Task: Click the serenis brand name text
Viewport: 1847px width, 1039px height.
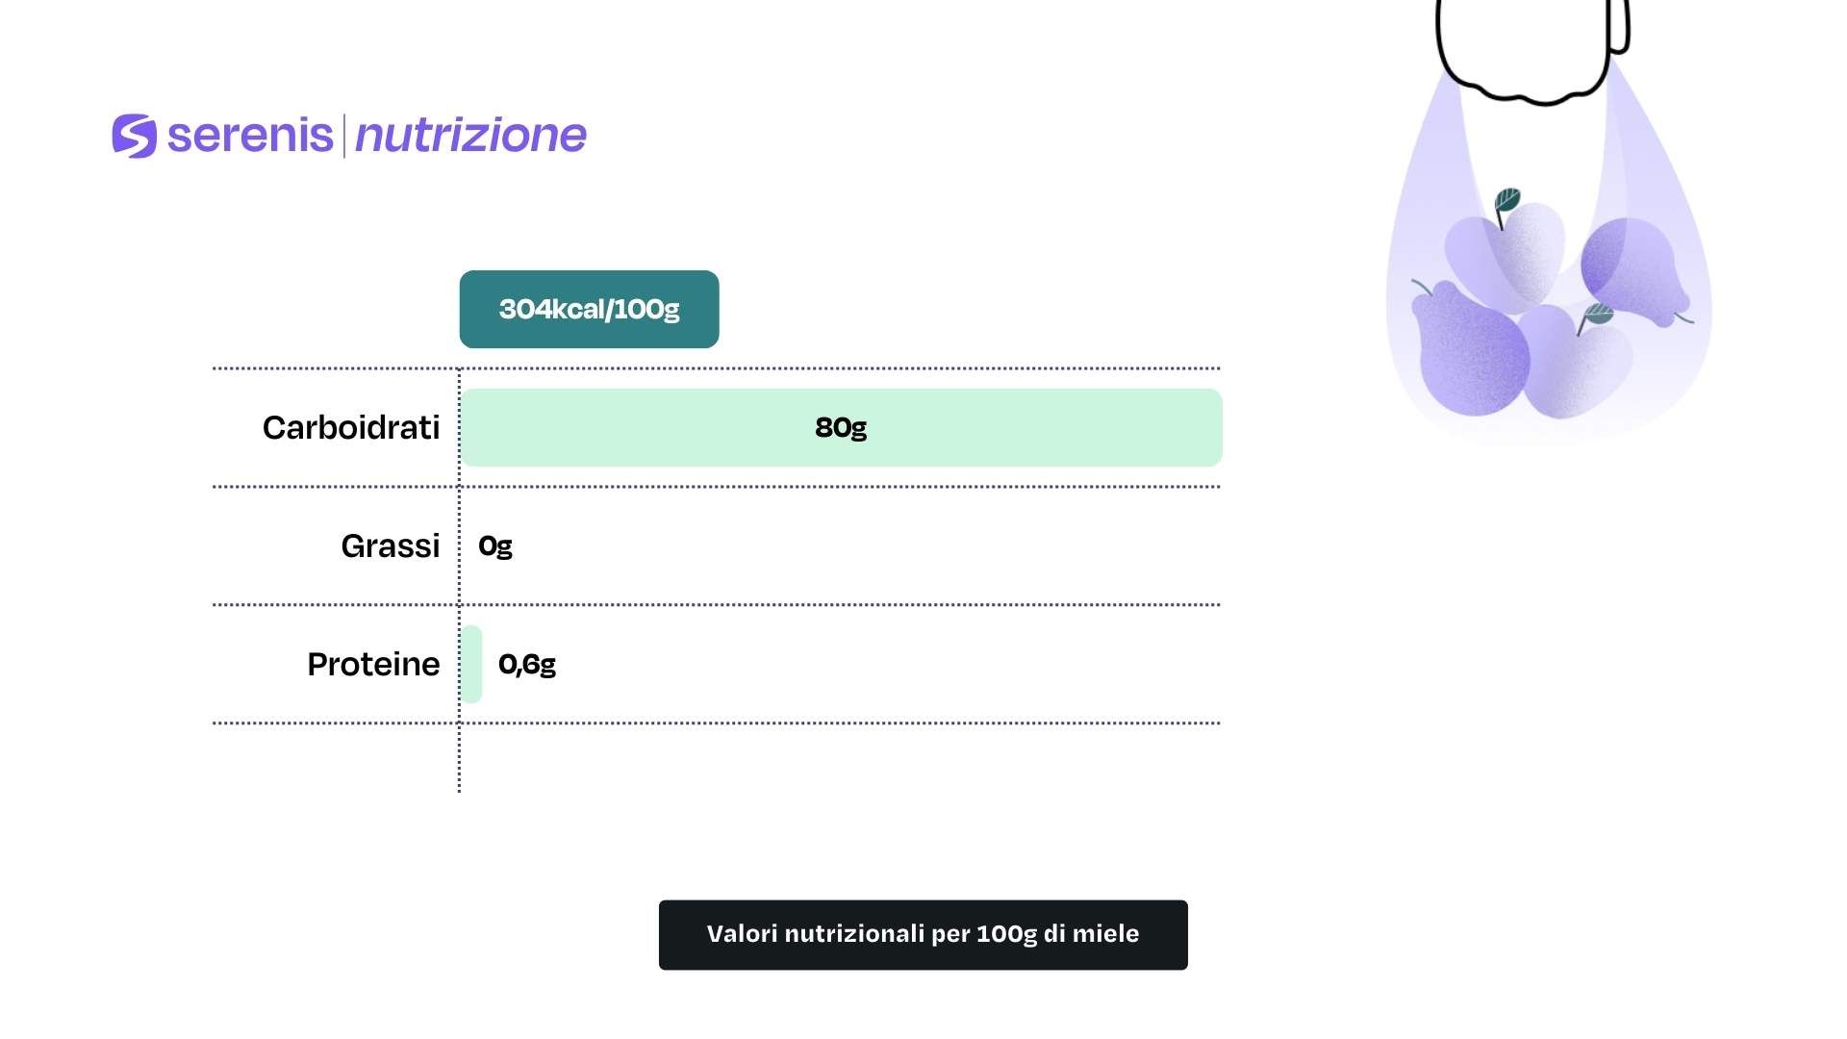Action: click(250, 136)
